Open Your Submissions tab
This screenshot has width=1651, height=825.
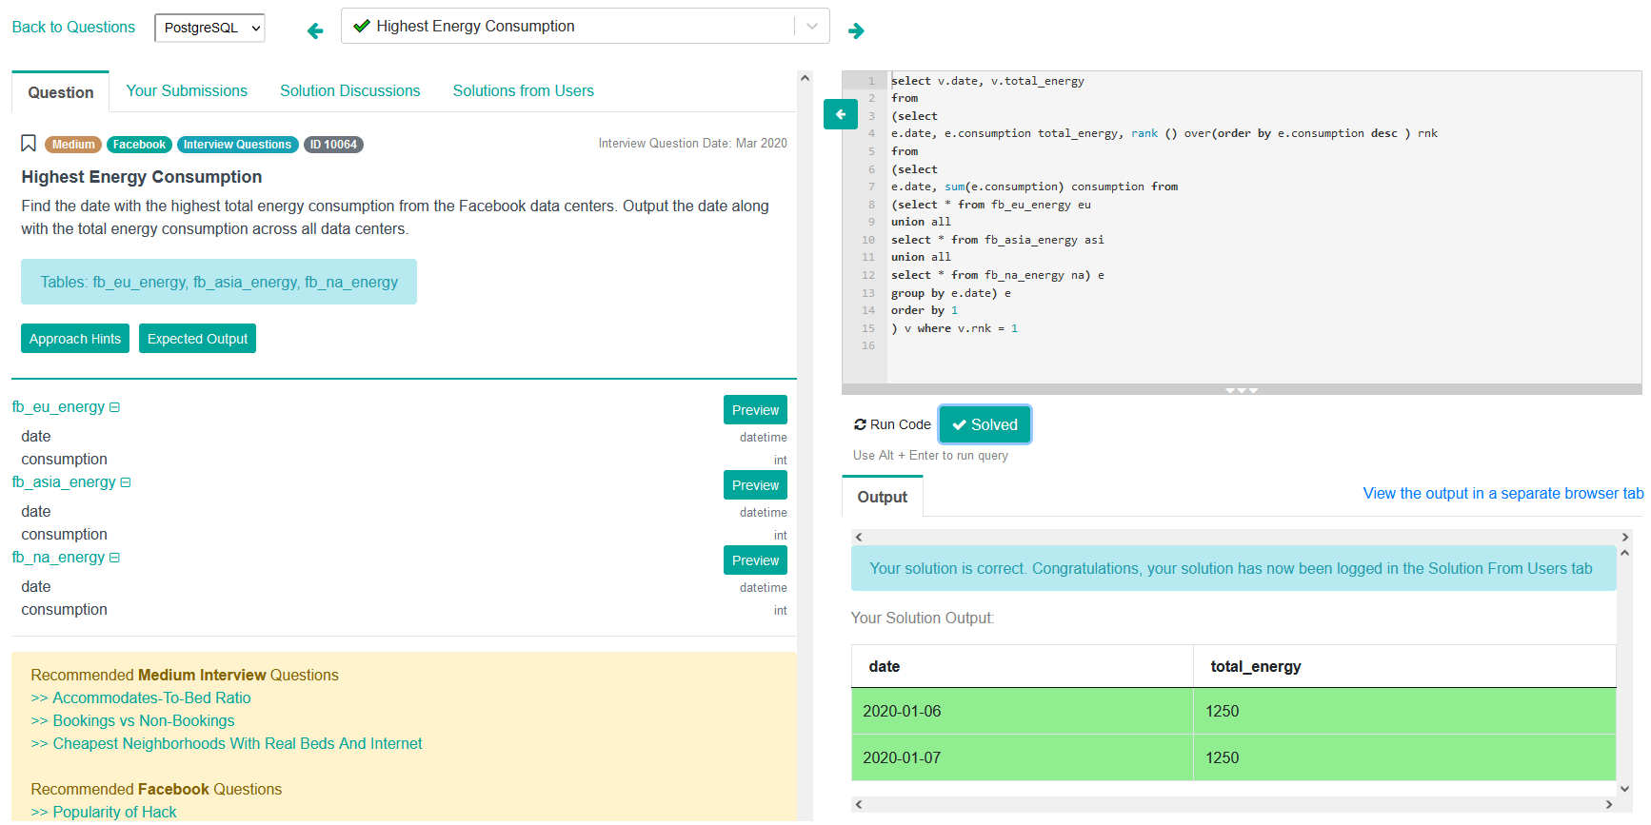coord(187,90)
